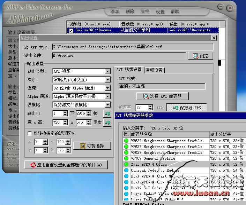
Task: Uncheck the GoG.swf file row checkbox
Action: tap(71, 31)
